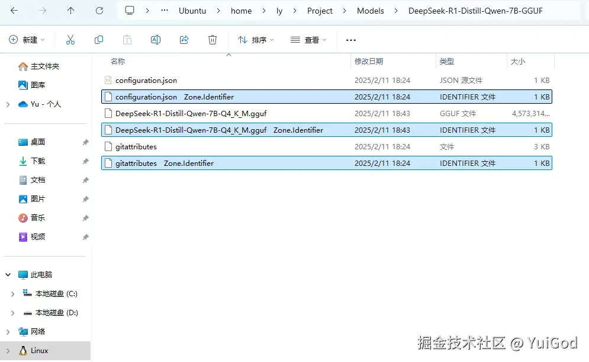The width and height of the screenshot is (589, 362).
Task: Open 此电脑 in sidebar
Action: [x=36, y=274]
